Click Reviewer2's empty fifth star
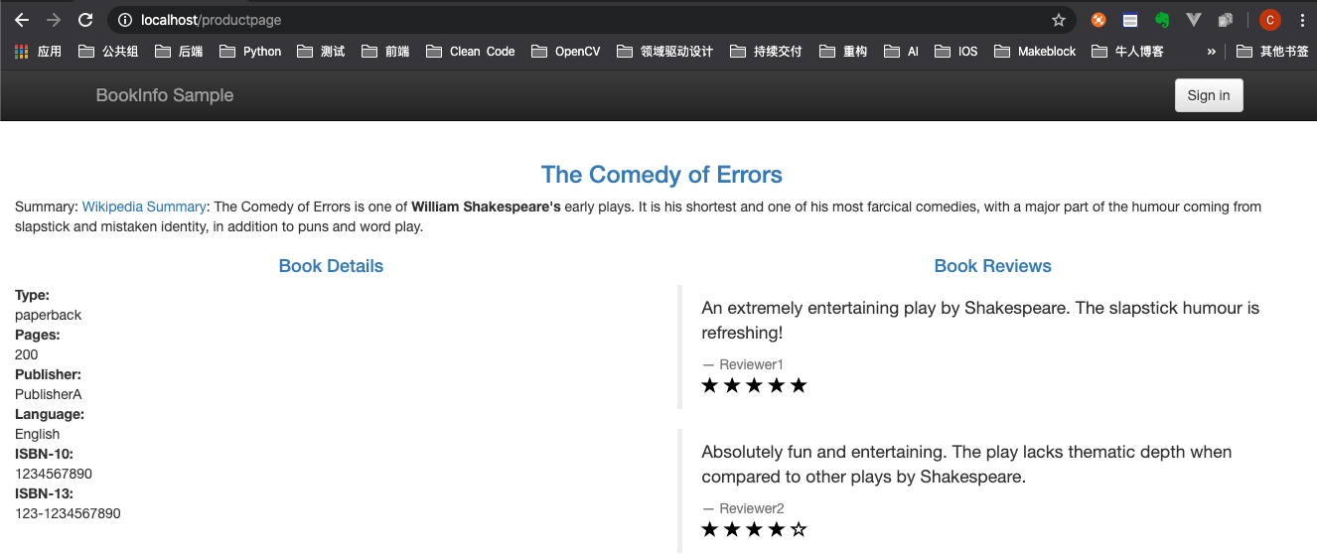Image resolution: width=1317 pixels, height=555 pixels. (799, 530)
